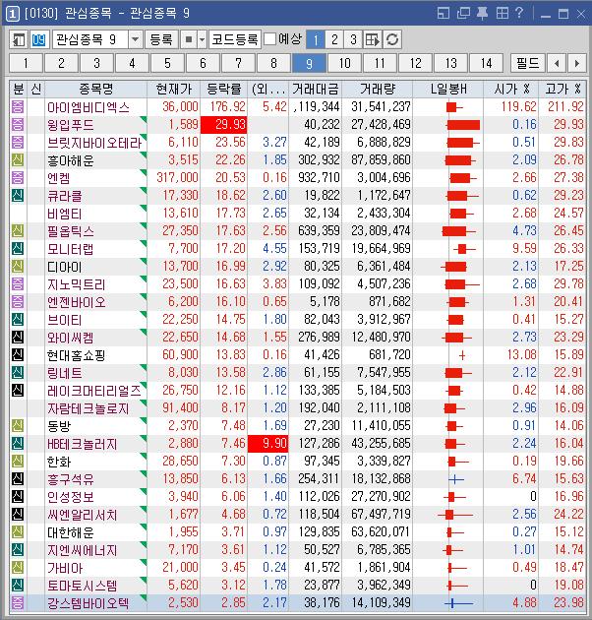Screen dimensions: 592x620
Task: Select the stock name 자람테크놀로지
Action: (x=89, y=408)
